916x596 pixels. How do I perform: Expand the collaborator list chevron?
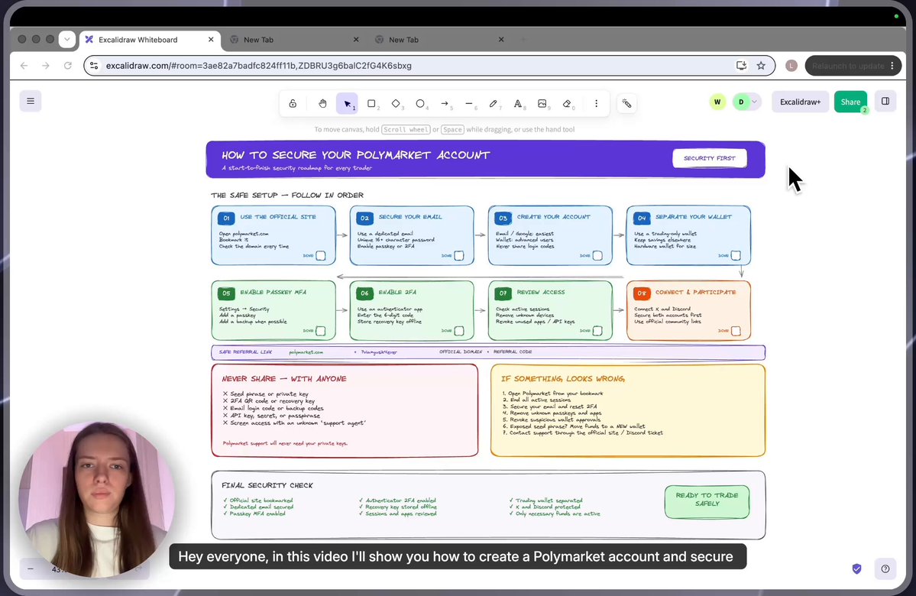tap(754, 102)
